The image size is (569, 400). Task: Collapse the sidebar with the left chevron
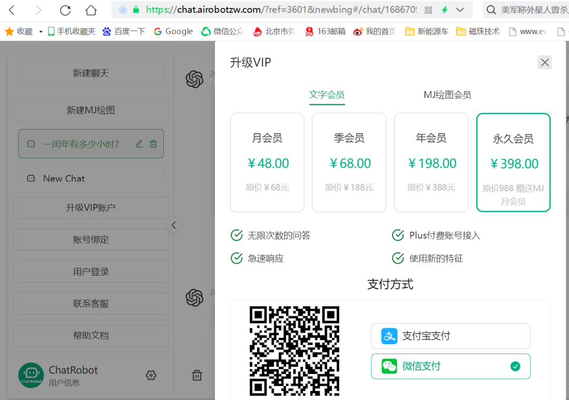click(x=174, y=225)
